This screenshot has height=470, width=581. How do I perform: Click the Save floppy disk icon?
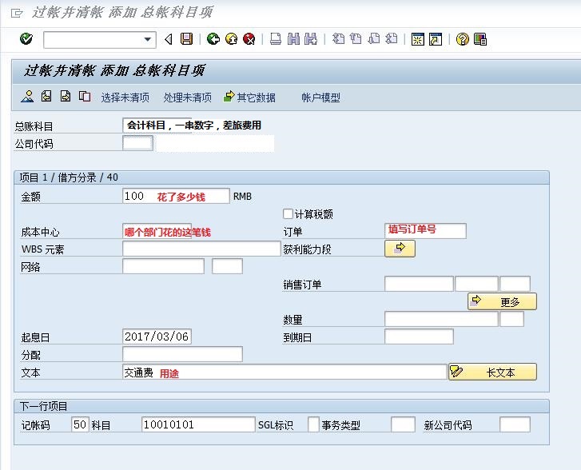coord(186,38)
